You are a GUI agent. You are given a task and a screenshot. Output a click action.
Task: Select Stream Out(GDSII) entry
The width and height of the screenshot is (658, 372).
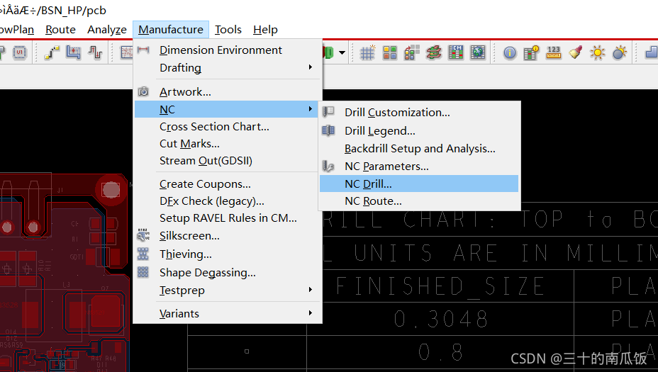pyautogui.click(x=228, y=161)
